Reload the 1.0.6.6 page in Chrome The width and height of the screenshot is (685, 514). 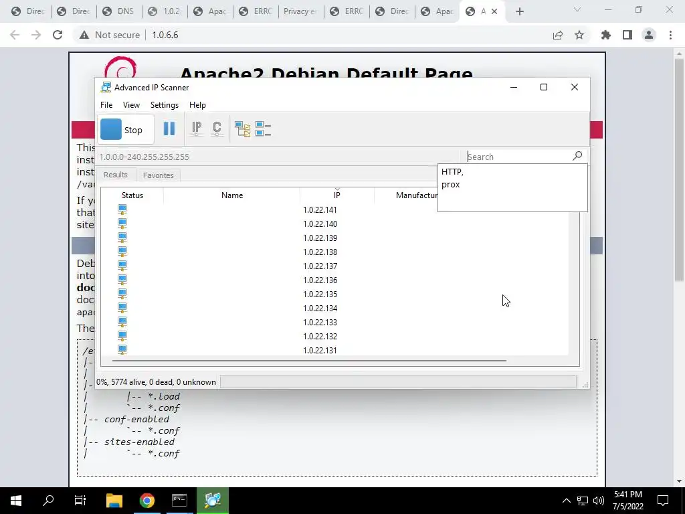(58, 35)
